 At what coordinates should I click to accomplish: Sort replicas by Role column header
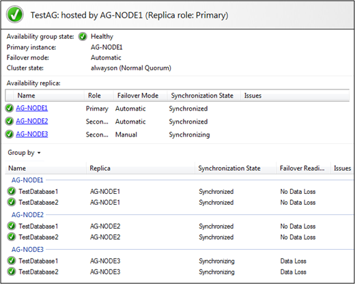tap(99, 96)
